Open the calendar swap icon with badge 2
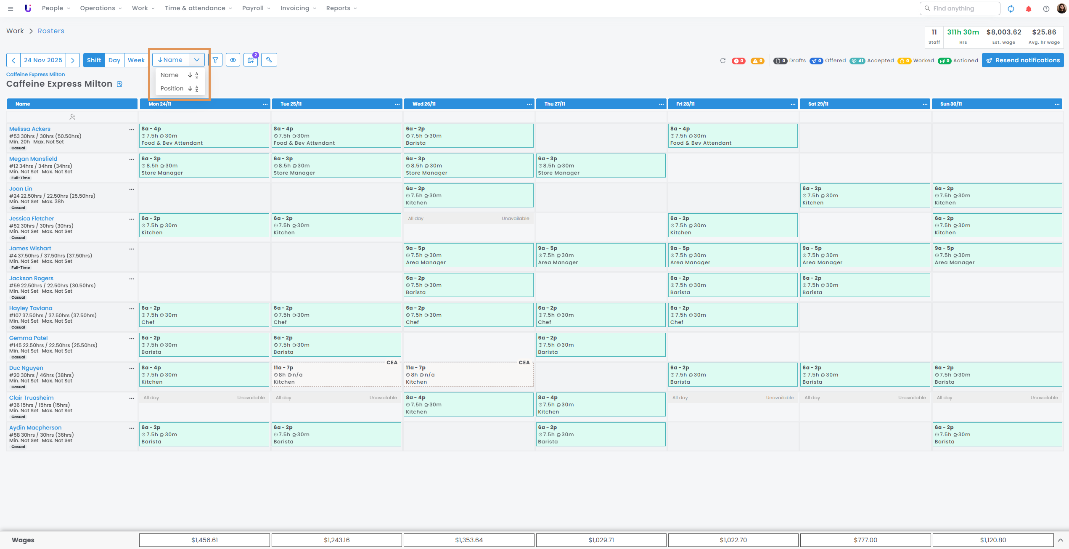 251,60
